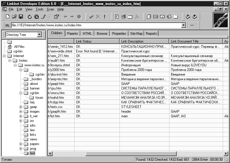Click the clipboard checkmark toolbar icon
Screen dimensions: 230x163
pyautogui.click(x=50, y=17)
